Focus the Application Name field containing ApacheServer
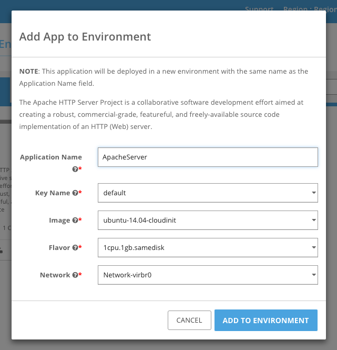Screen dimensions: 337x350 point(208,157)
